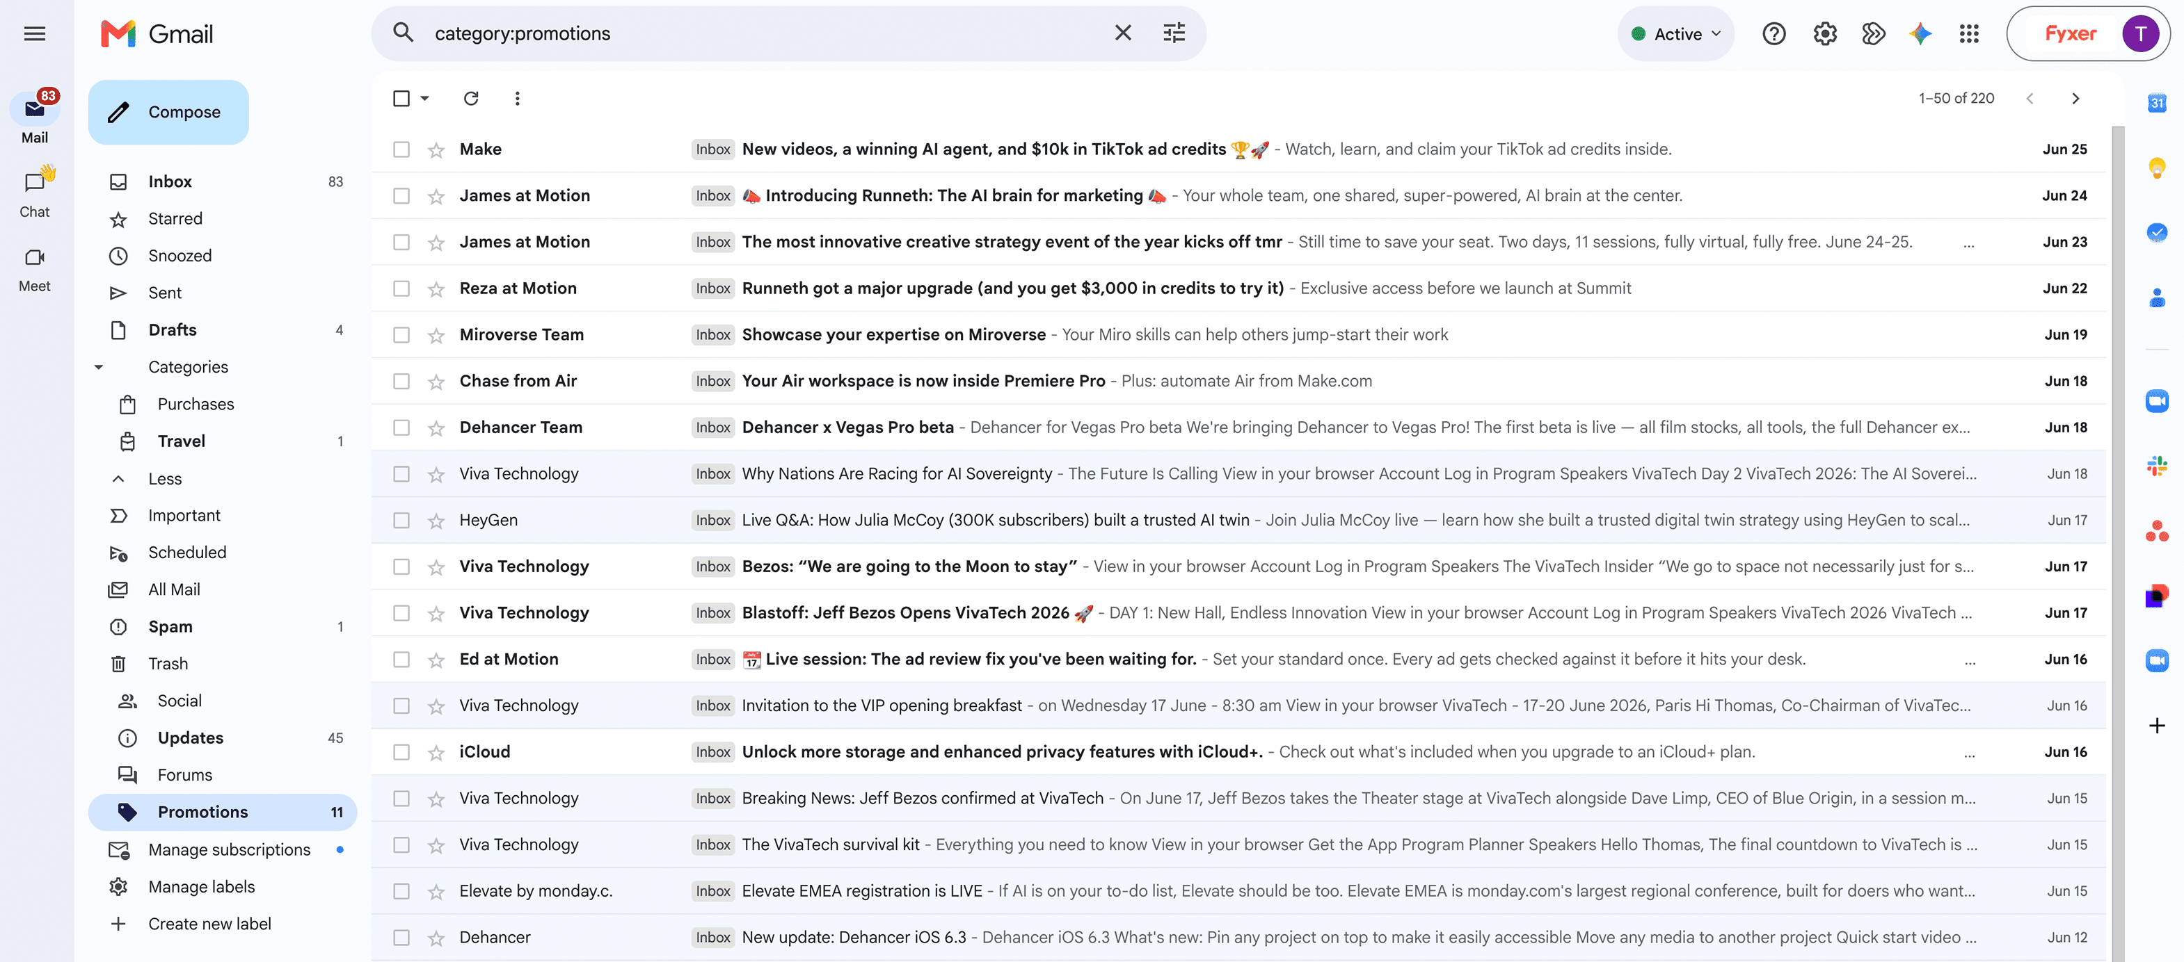Image resolution: width=2184 pixels, height=962 pixels.
Task: Star the iCloud email
Action: [437, 753]
